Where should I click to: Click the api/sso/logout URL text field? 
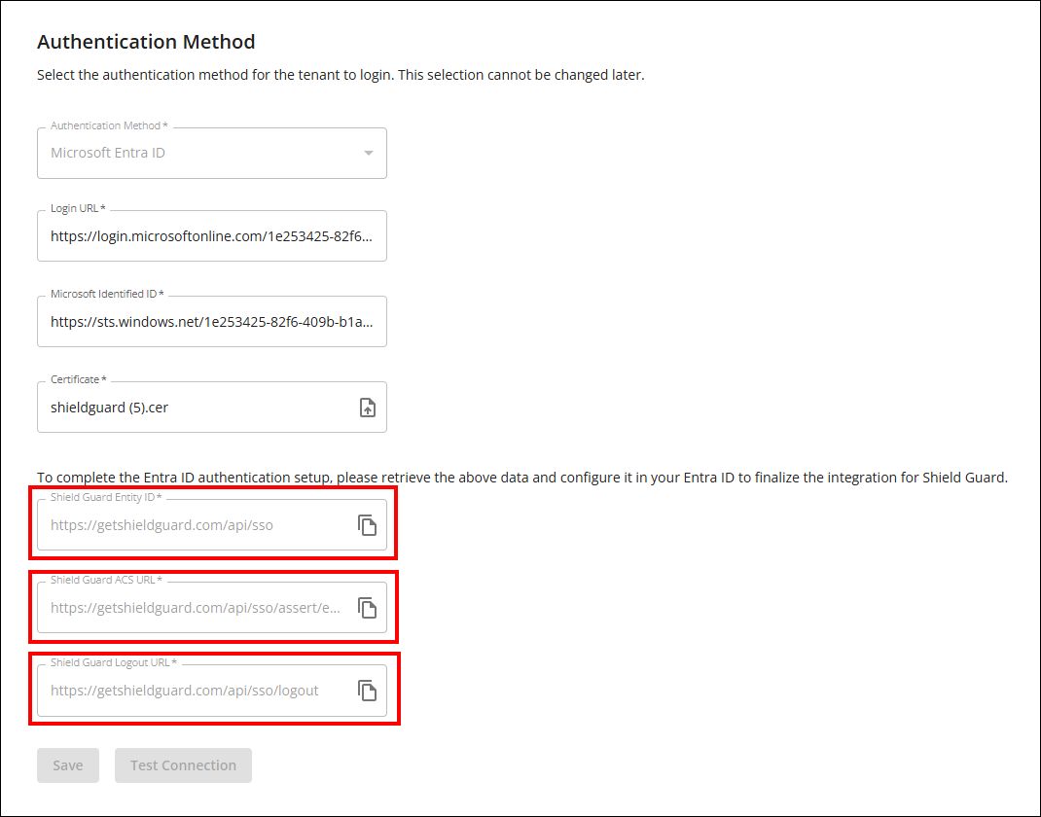click(x=185, y=691)
